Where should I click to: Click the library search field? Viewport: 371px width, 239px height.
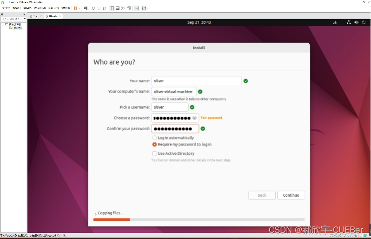pyautogui.click(x=13, y=19)
